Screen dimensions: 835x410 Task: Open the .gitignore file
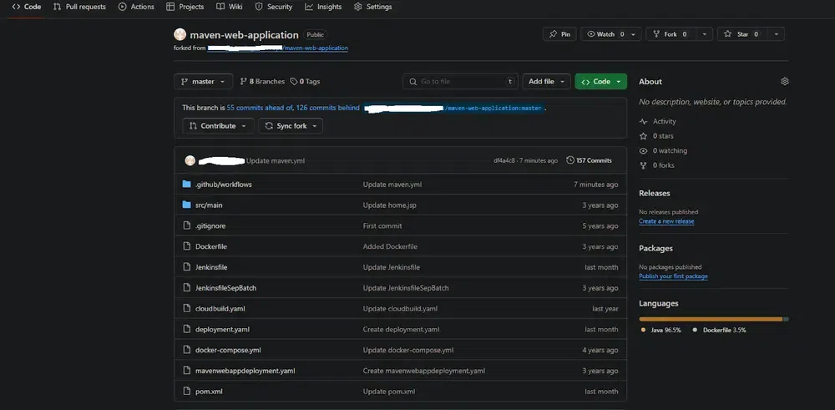click(210, 225)
